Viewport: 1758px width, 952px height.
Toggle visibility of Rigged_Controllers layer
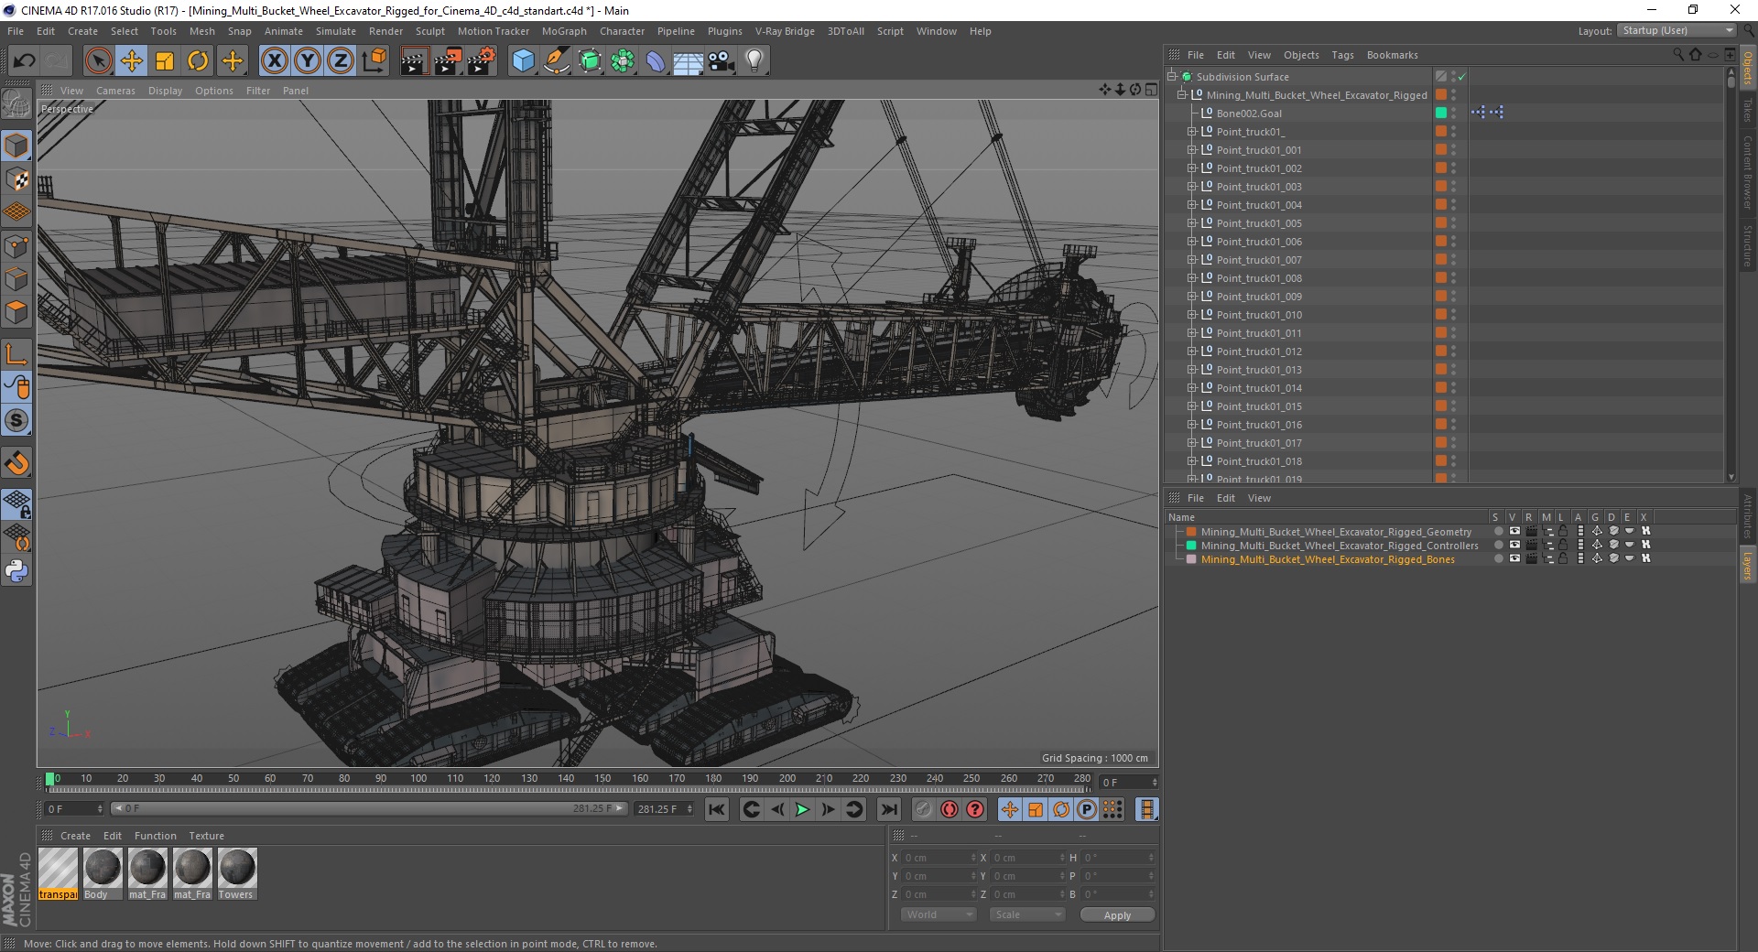1514,546
